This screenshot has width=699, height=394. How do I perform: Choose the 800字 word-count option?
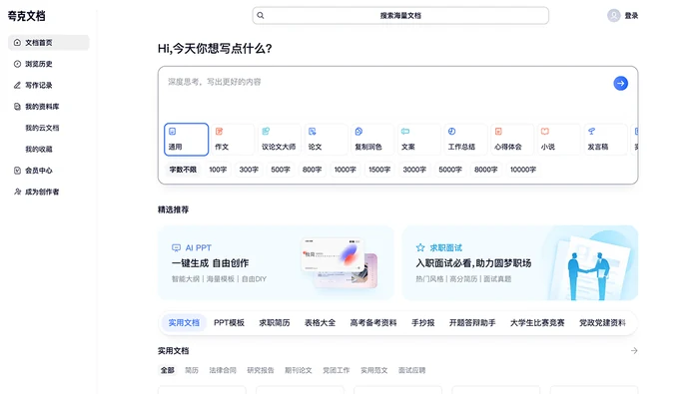click(312, 170)
